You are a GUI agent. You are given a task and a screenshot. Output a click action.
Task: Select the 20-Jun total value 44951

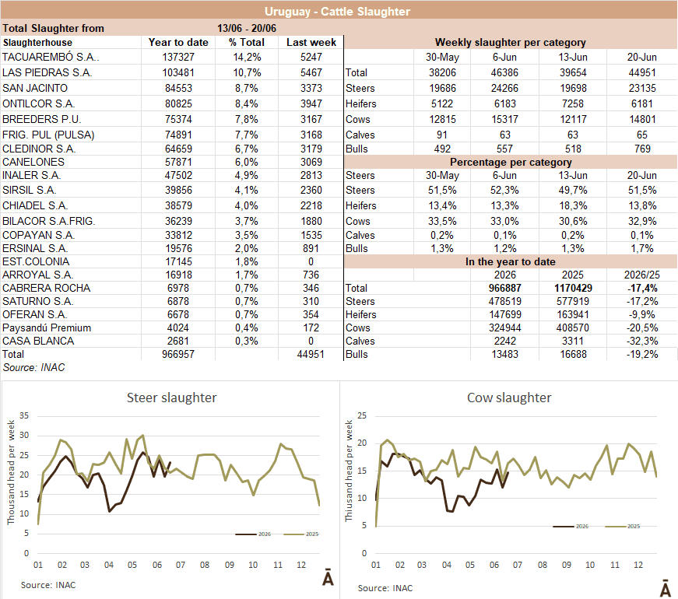(x=642, y=72)
